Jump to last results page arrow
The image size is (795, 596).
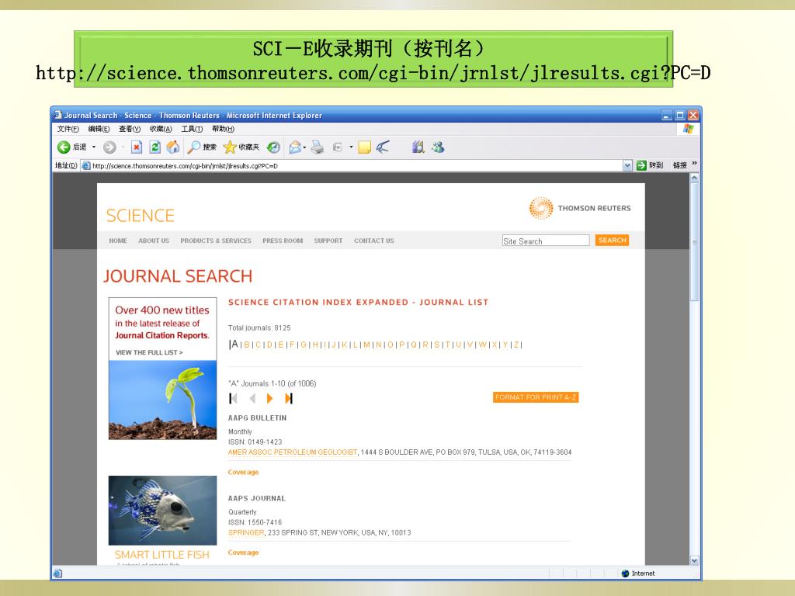pos(289,398)
